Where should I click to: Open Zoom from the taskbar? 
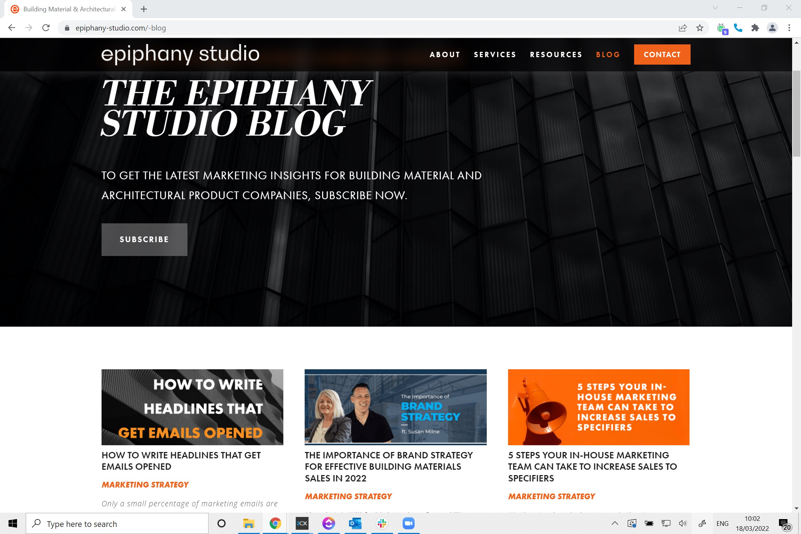(x=409, y=523)
